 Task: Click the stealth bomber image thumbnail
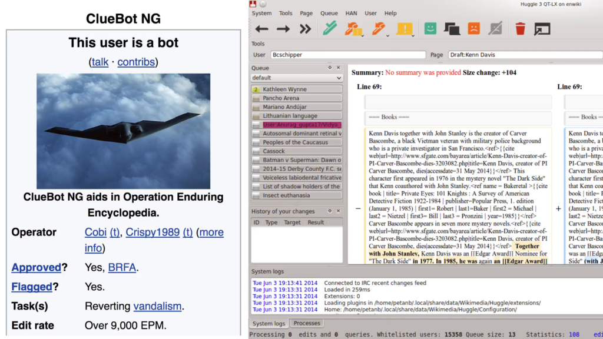point(124,131)
